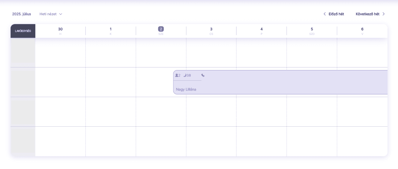398x169 pixels.
Task: Click the right chevron beside Következő hét
Action: click(383, 14)
